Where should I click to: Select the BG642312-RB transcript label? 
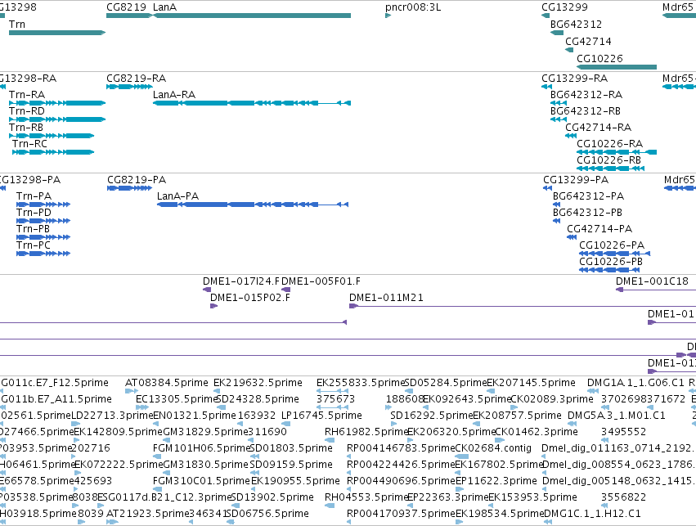(586, 111)
